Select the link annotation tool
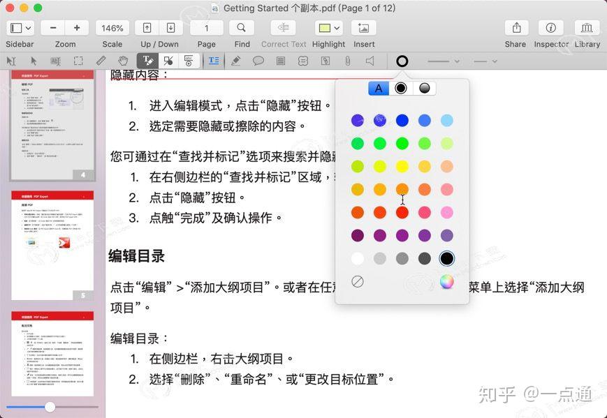This screenshot has height=418, width=607. (x=326, y=61)
